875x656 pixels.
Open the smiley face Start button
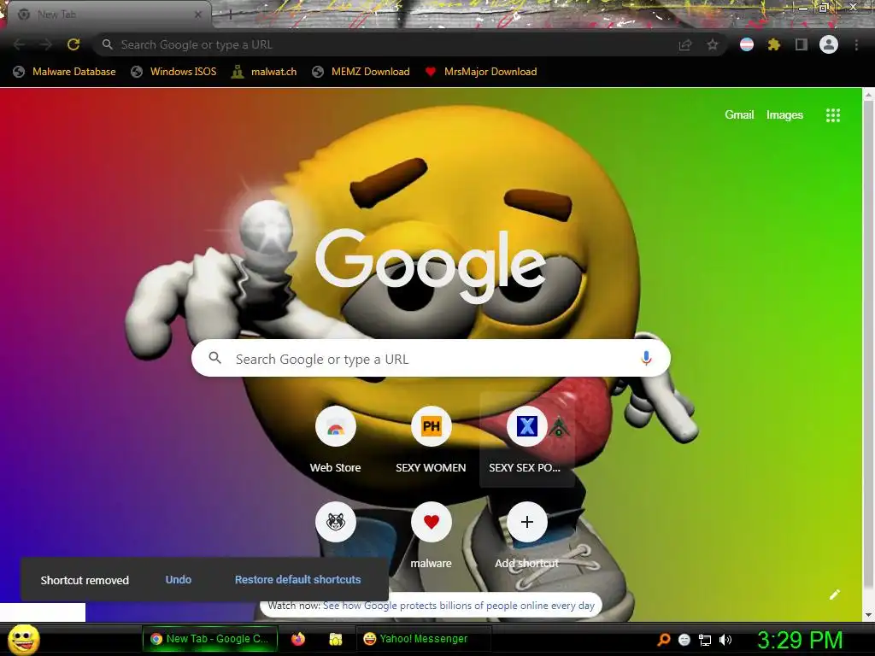24,639
